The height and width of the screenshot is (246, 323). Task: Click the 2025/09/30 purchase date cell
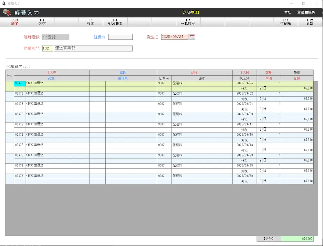[x=245, y=176]
